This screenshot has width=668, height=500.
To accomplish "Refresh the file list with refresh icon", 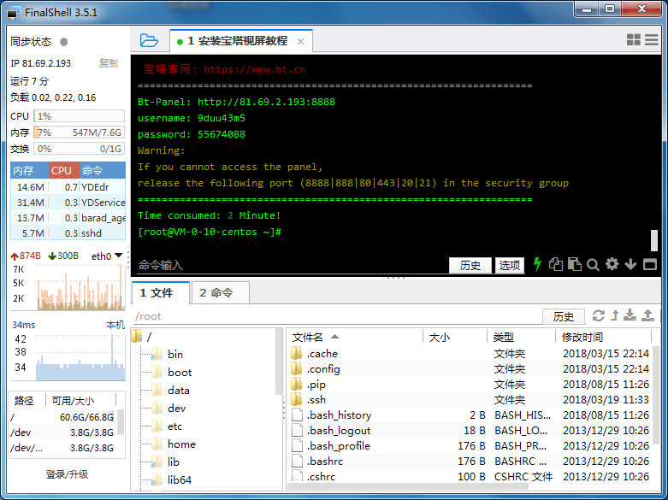I will pos(599,316).
